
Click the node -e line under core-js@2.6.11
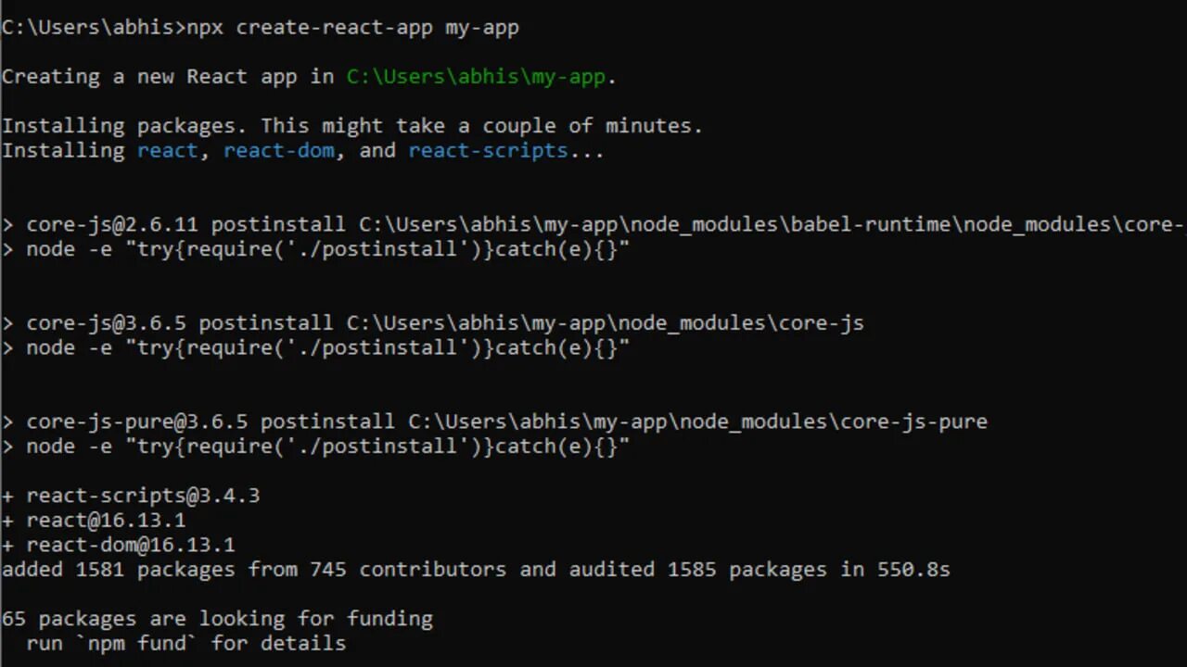tap(315, 249)
